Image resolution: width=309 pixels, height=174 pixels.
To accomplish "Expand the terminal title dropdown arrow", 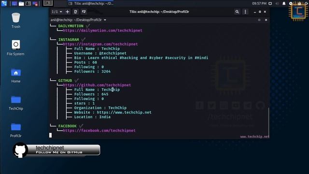I will point(105,20).
